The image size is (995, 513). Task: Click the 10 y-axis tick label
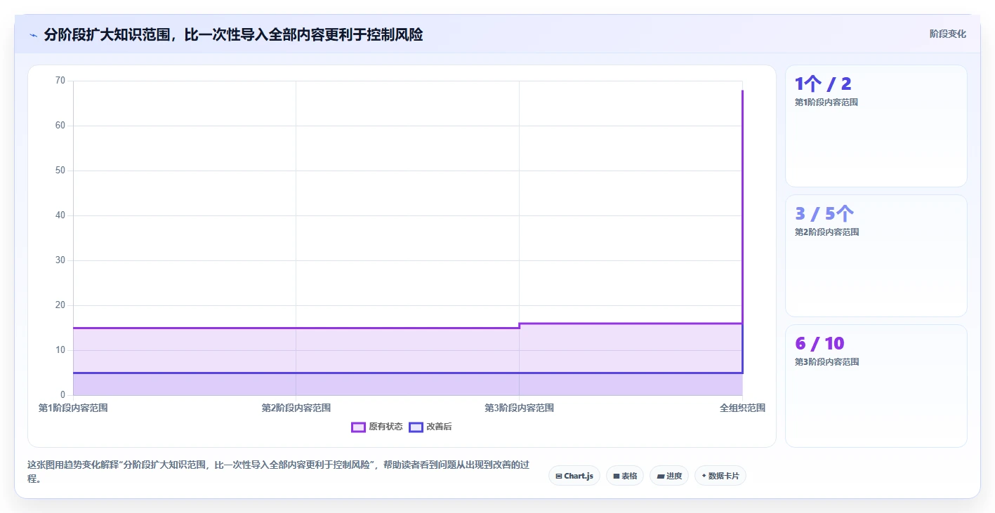click(60, 350)
